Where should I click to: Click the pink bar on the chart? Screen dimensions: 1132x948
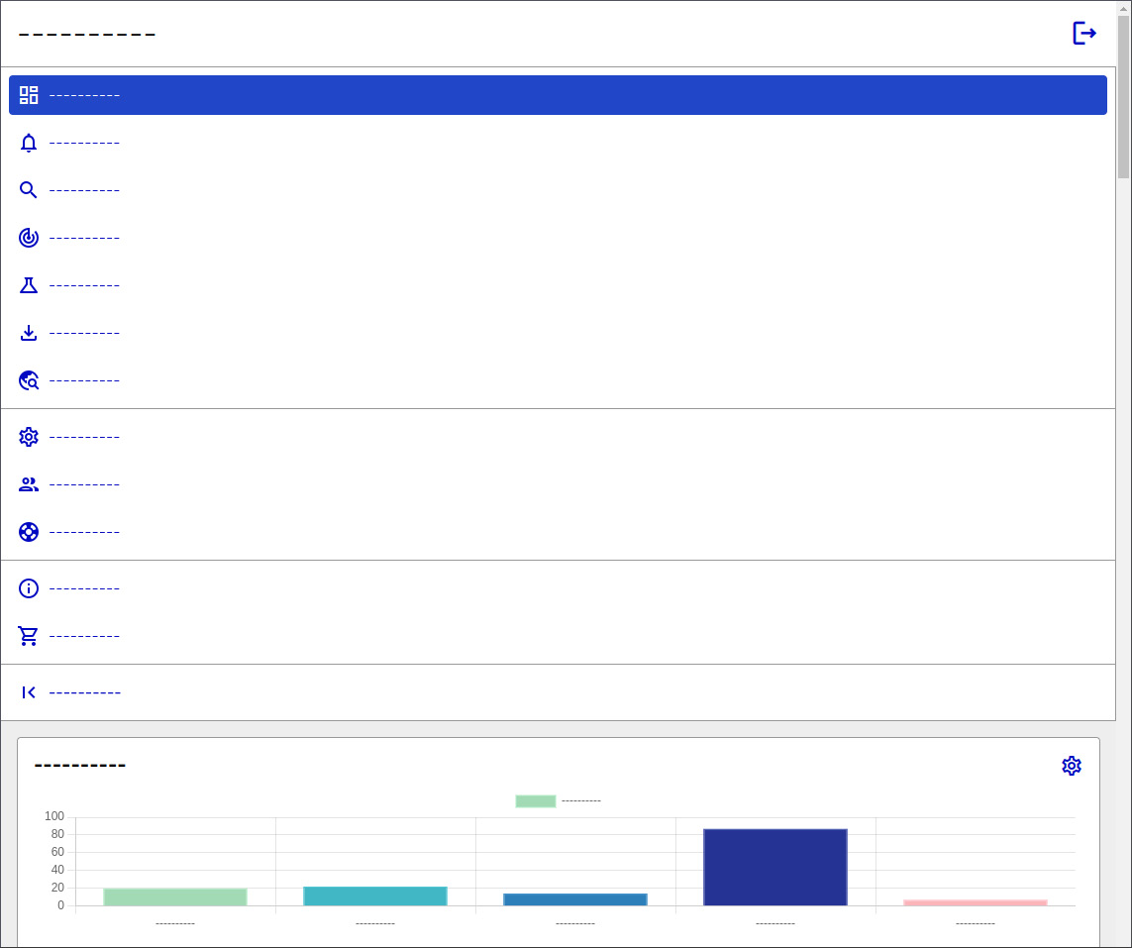(x=976, y=901)
